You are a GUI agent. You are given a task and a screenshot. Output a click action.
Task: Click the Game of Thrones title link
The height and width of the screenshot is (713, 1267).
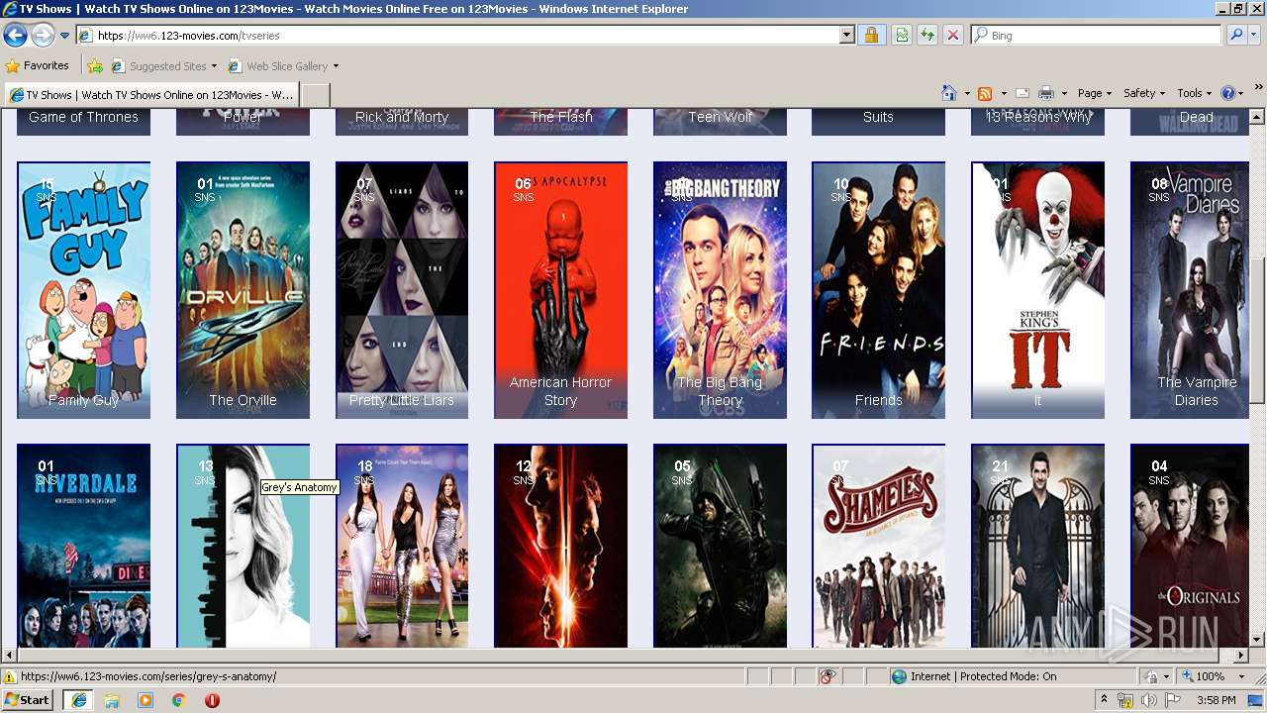83,117
